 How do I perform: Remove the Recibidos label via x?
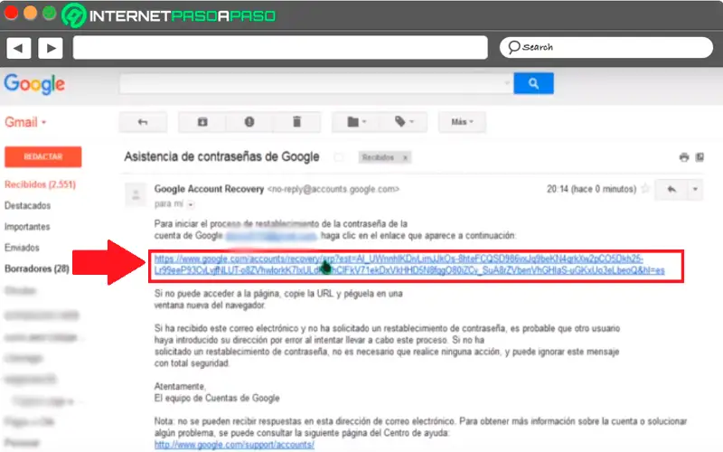(x=405, y=157)
